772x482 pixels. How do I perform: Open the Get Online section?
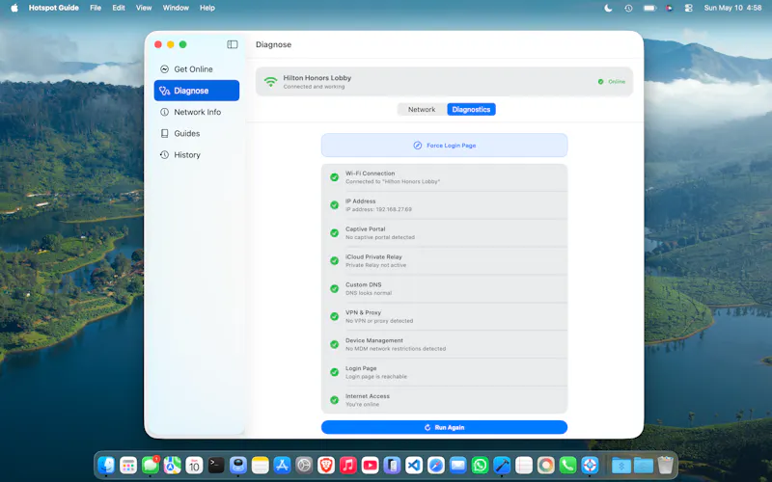pyautogui.click(x=197, y=69)
